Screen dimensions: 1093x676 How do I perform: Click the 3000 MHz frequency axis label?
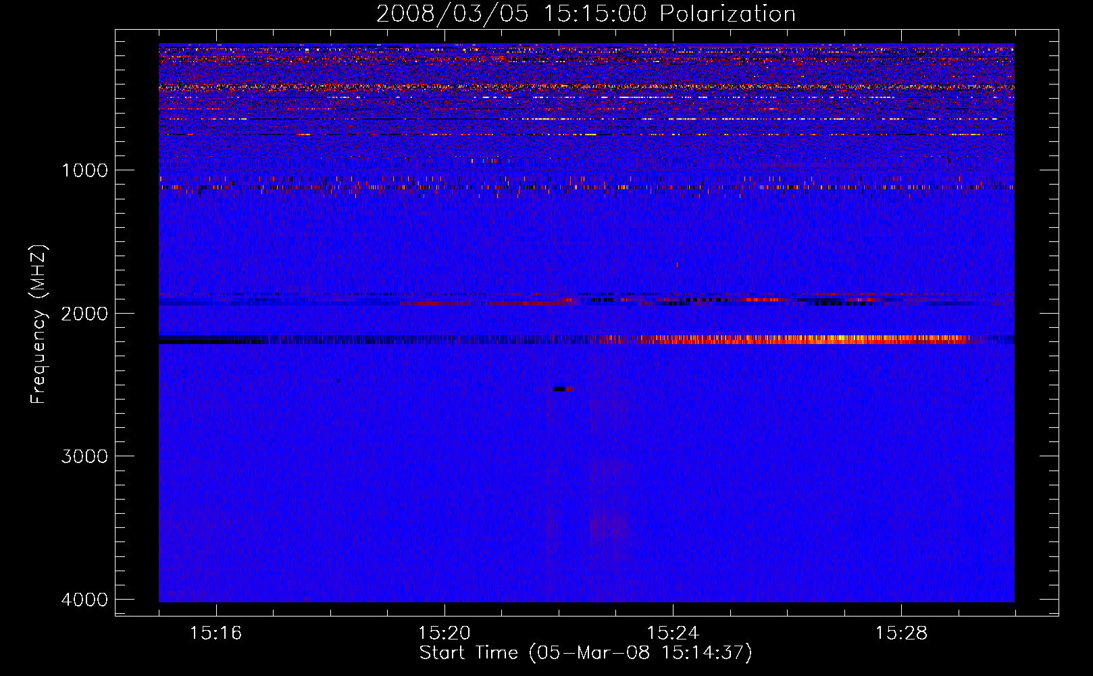coord(84,456)
